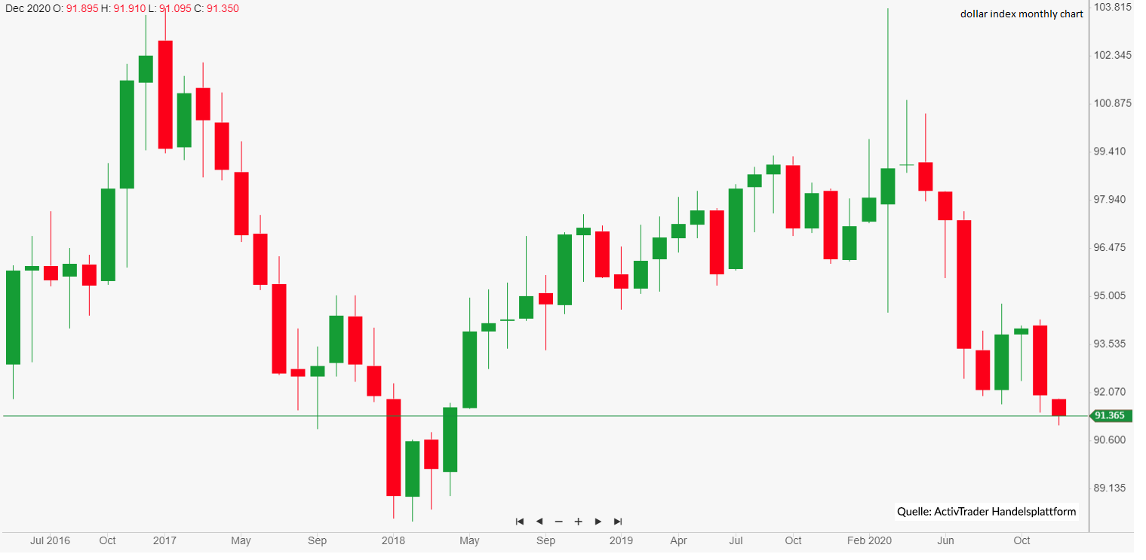
Task: Open the 'Quelle: ActivTrader Handelsplattform' source label
Action: point(986,512)
